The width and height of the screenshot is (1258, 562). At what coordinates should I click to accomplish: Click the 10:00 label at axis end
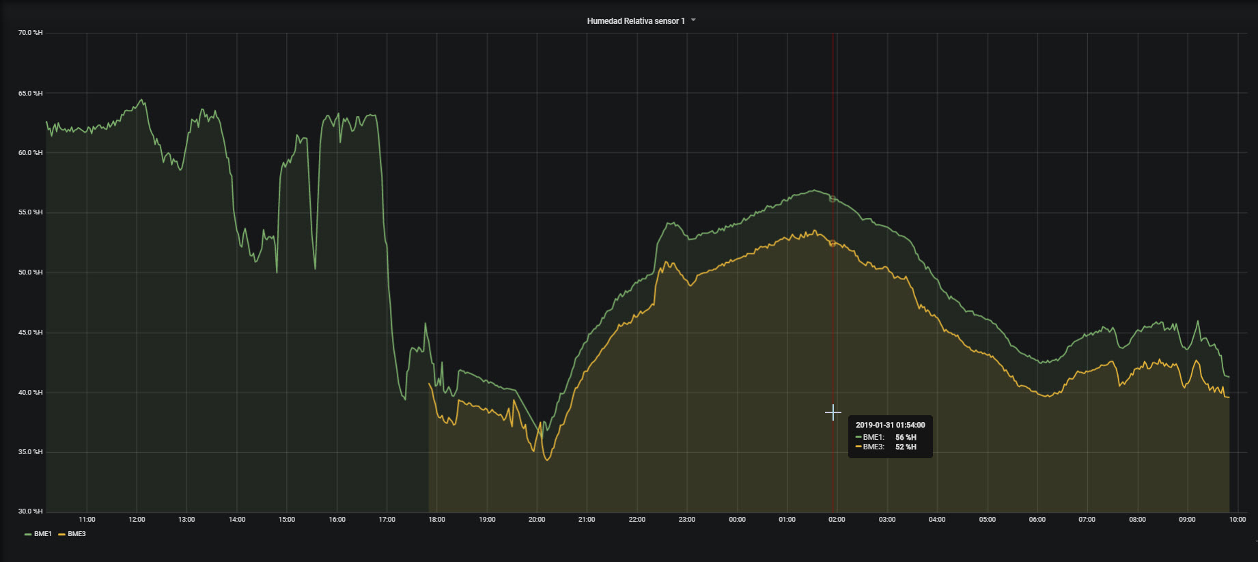(x=1237, y=520)
